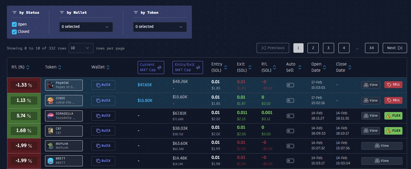
Task: Click the Token column sort arrows
Action: 60,67
